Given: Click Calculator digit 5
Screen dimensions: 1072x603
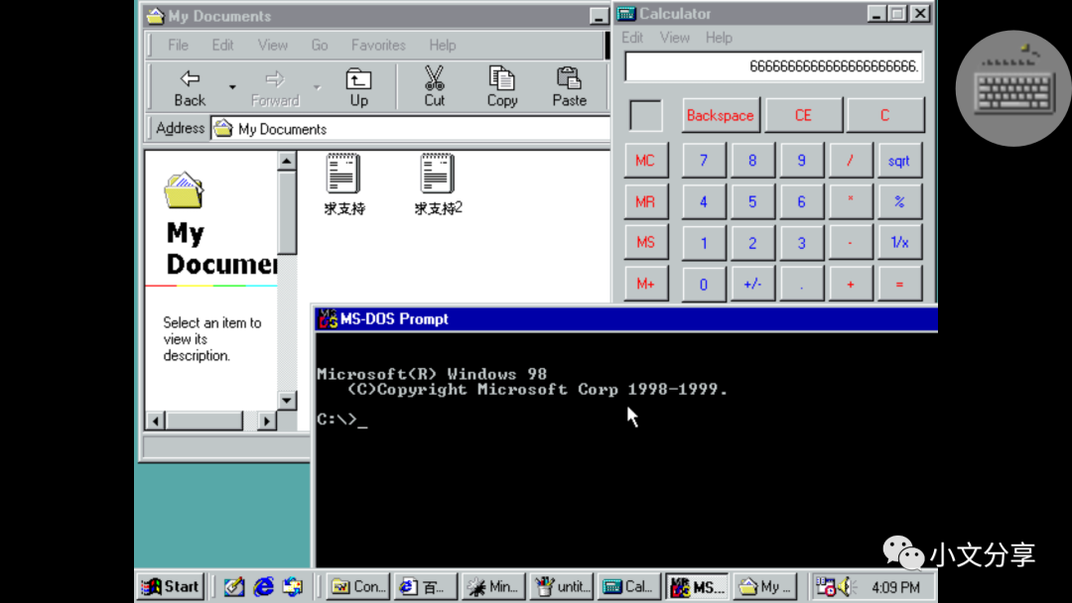Looking at the screenshot, I should [752, 201].
